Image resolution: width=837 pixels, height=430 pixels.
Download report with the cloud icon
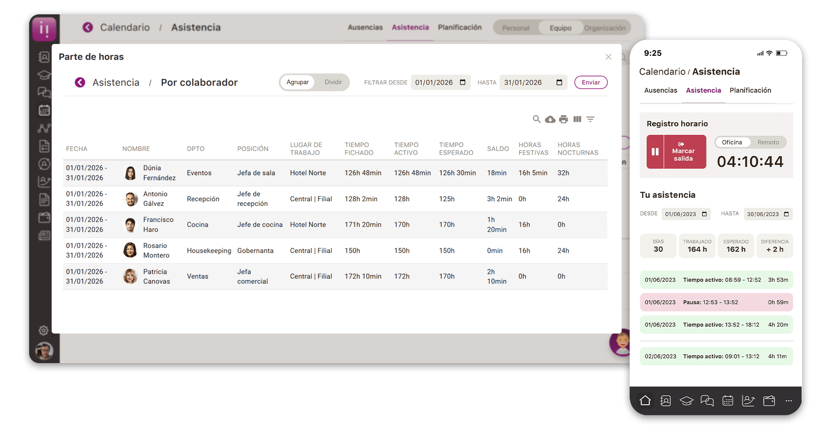pos(550,119)
